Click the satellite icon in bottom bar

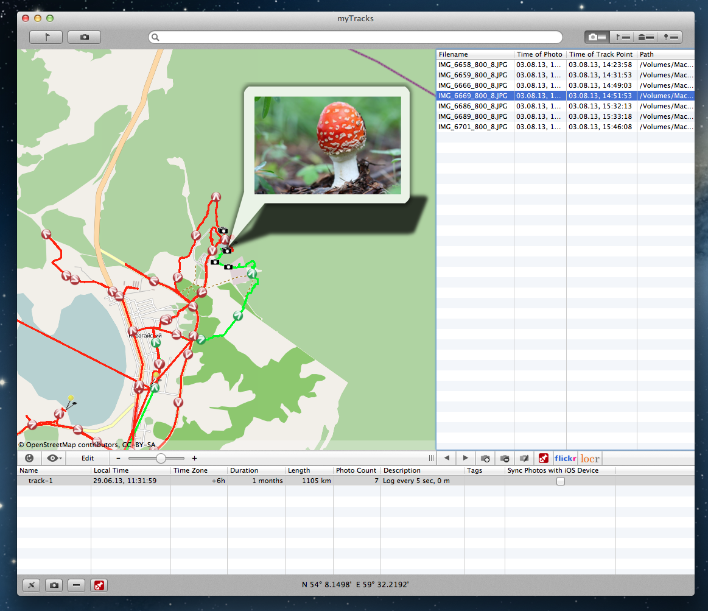coord(32,585)
